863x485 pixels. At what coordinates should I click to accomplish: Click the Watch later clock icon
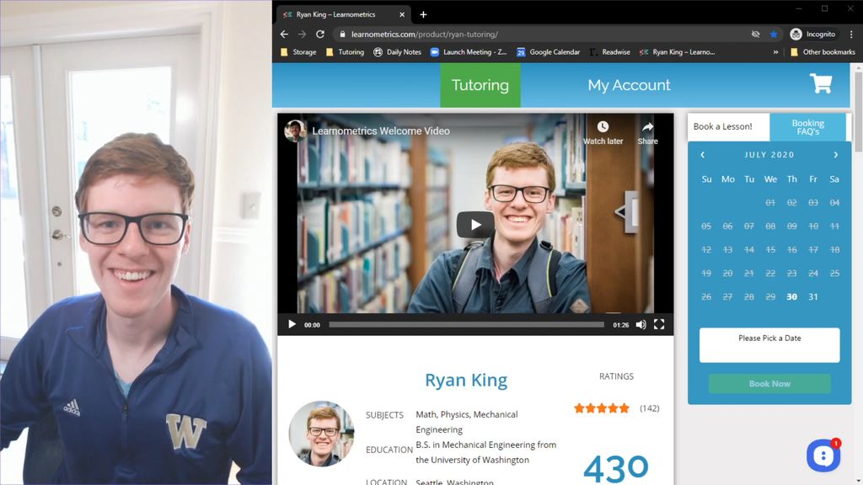pos(603,127)
